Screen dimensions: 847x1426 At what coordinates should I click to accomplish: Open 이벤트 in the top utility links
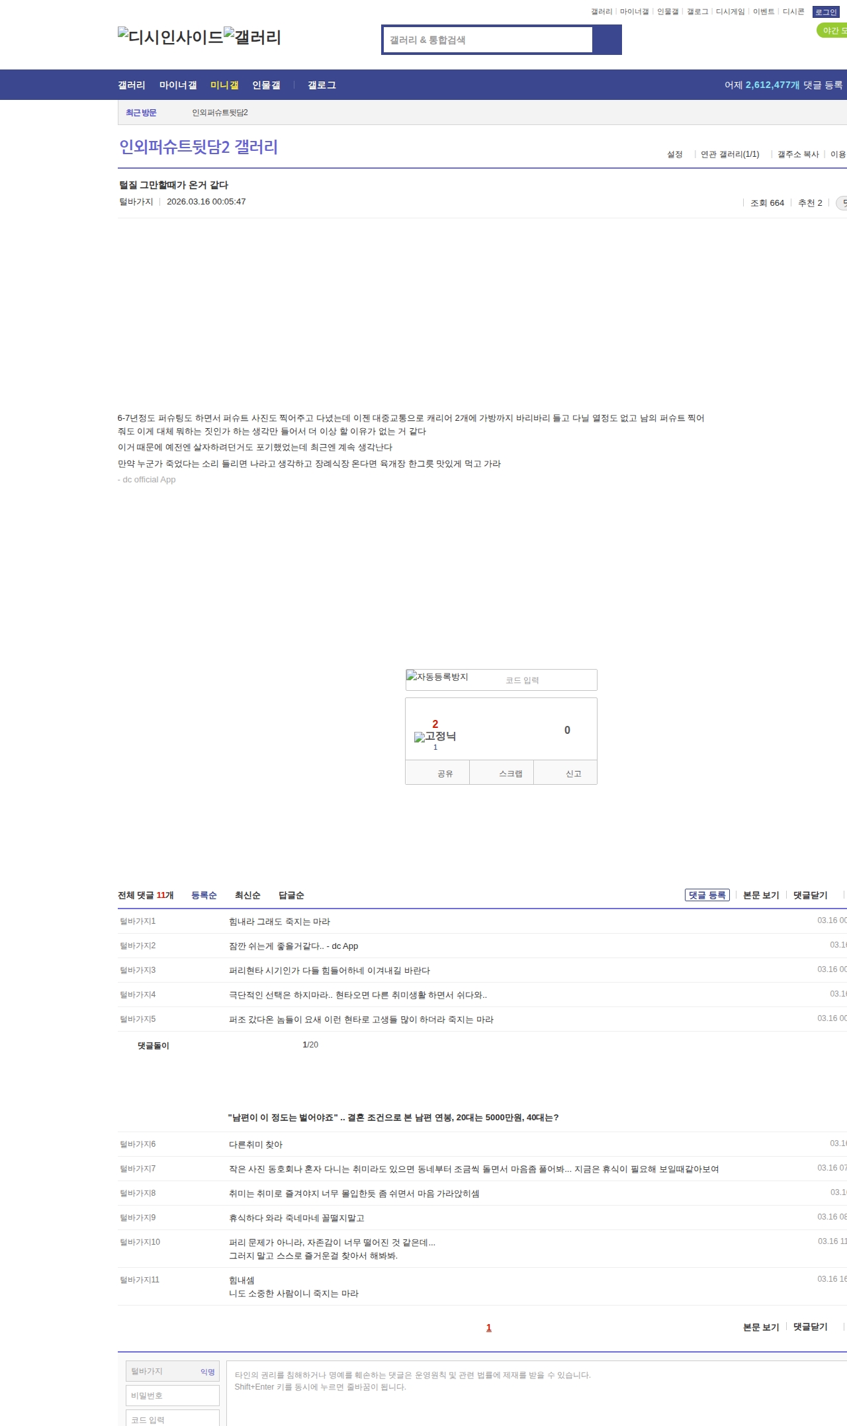pos(764,12)
